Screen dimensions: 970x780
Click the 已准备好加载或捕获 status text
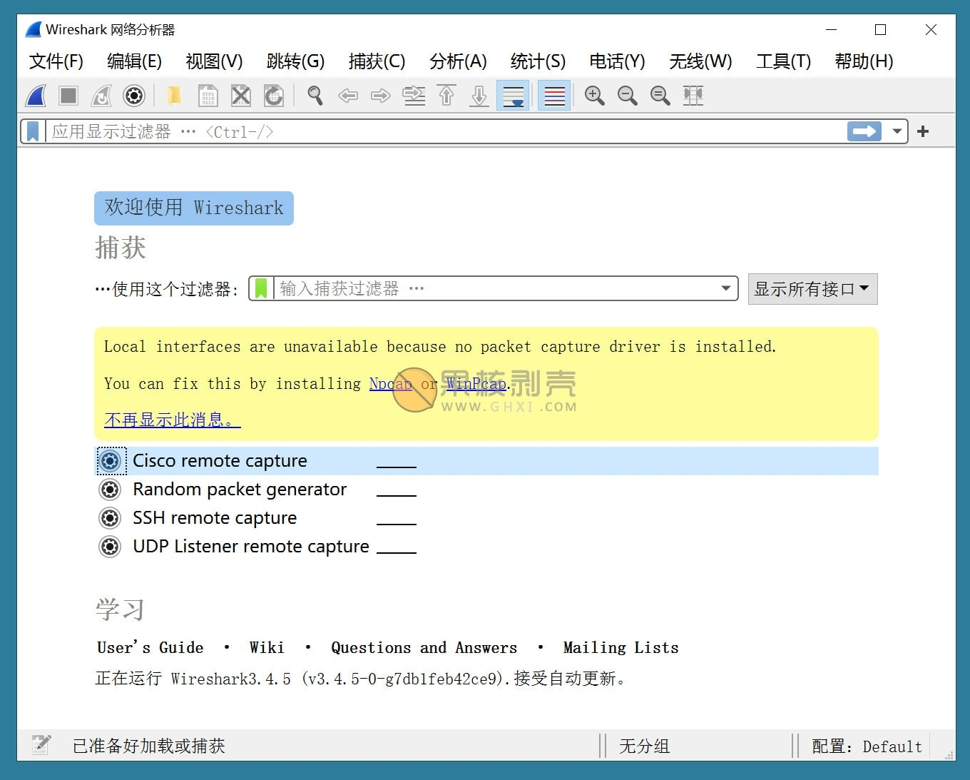click(149, 746)
